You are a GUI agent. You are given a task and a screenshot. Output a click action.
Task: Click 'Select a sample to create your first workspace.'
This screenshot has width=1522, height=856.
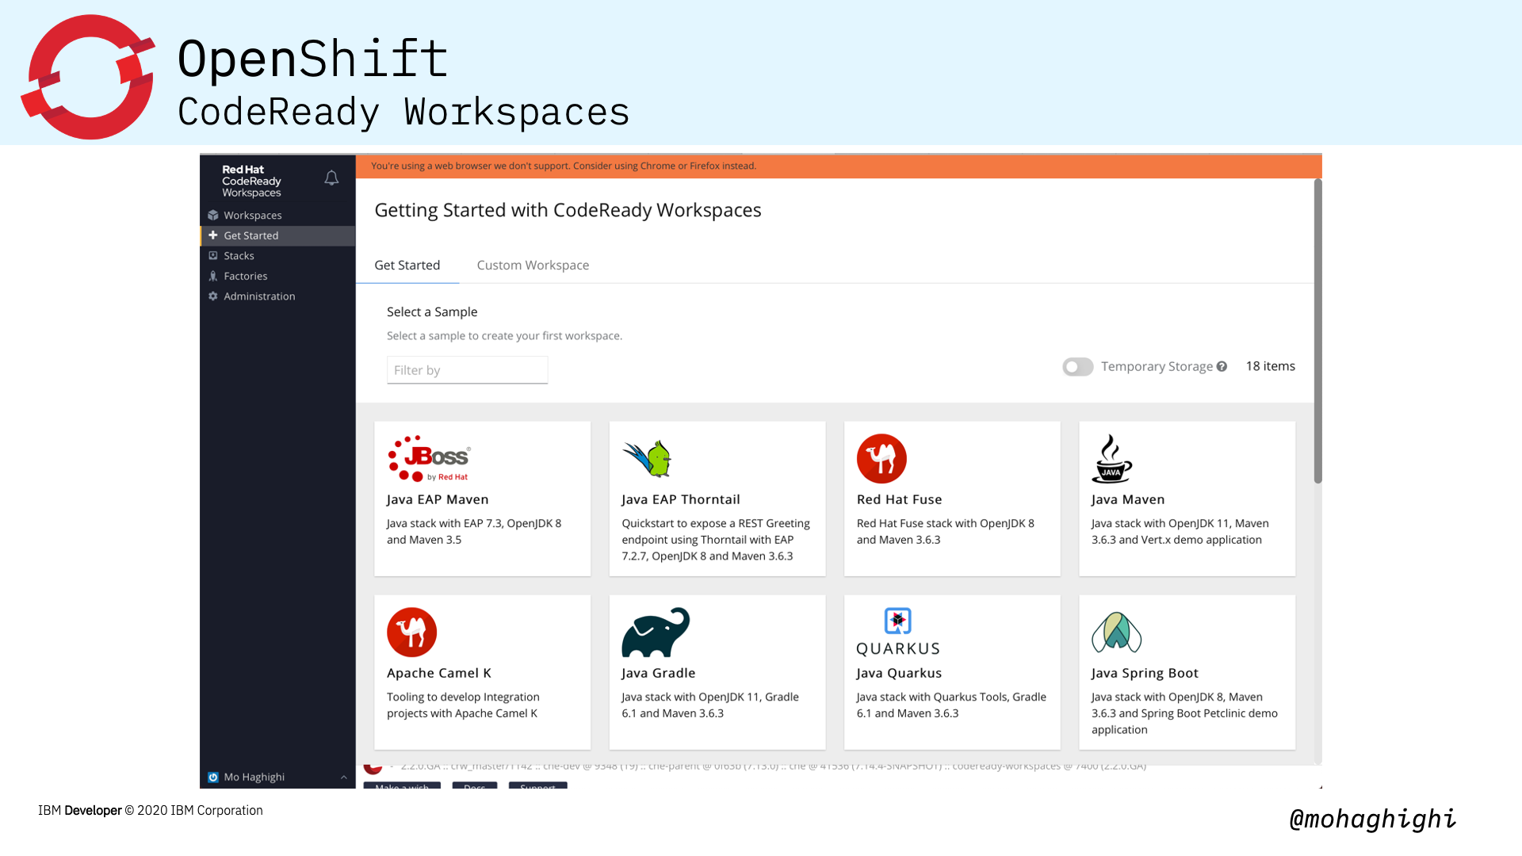[x=504, y=336]
